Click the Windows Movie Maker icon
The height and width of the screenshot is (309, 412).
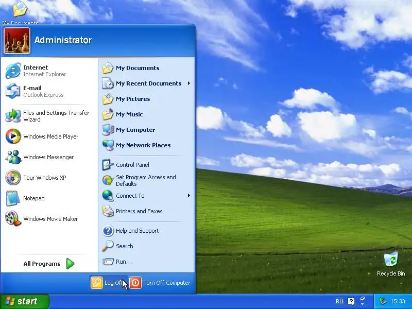click(13, 218)
